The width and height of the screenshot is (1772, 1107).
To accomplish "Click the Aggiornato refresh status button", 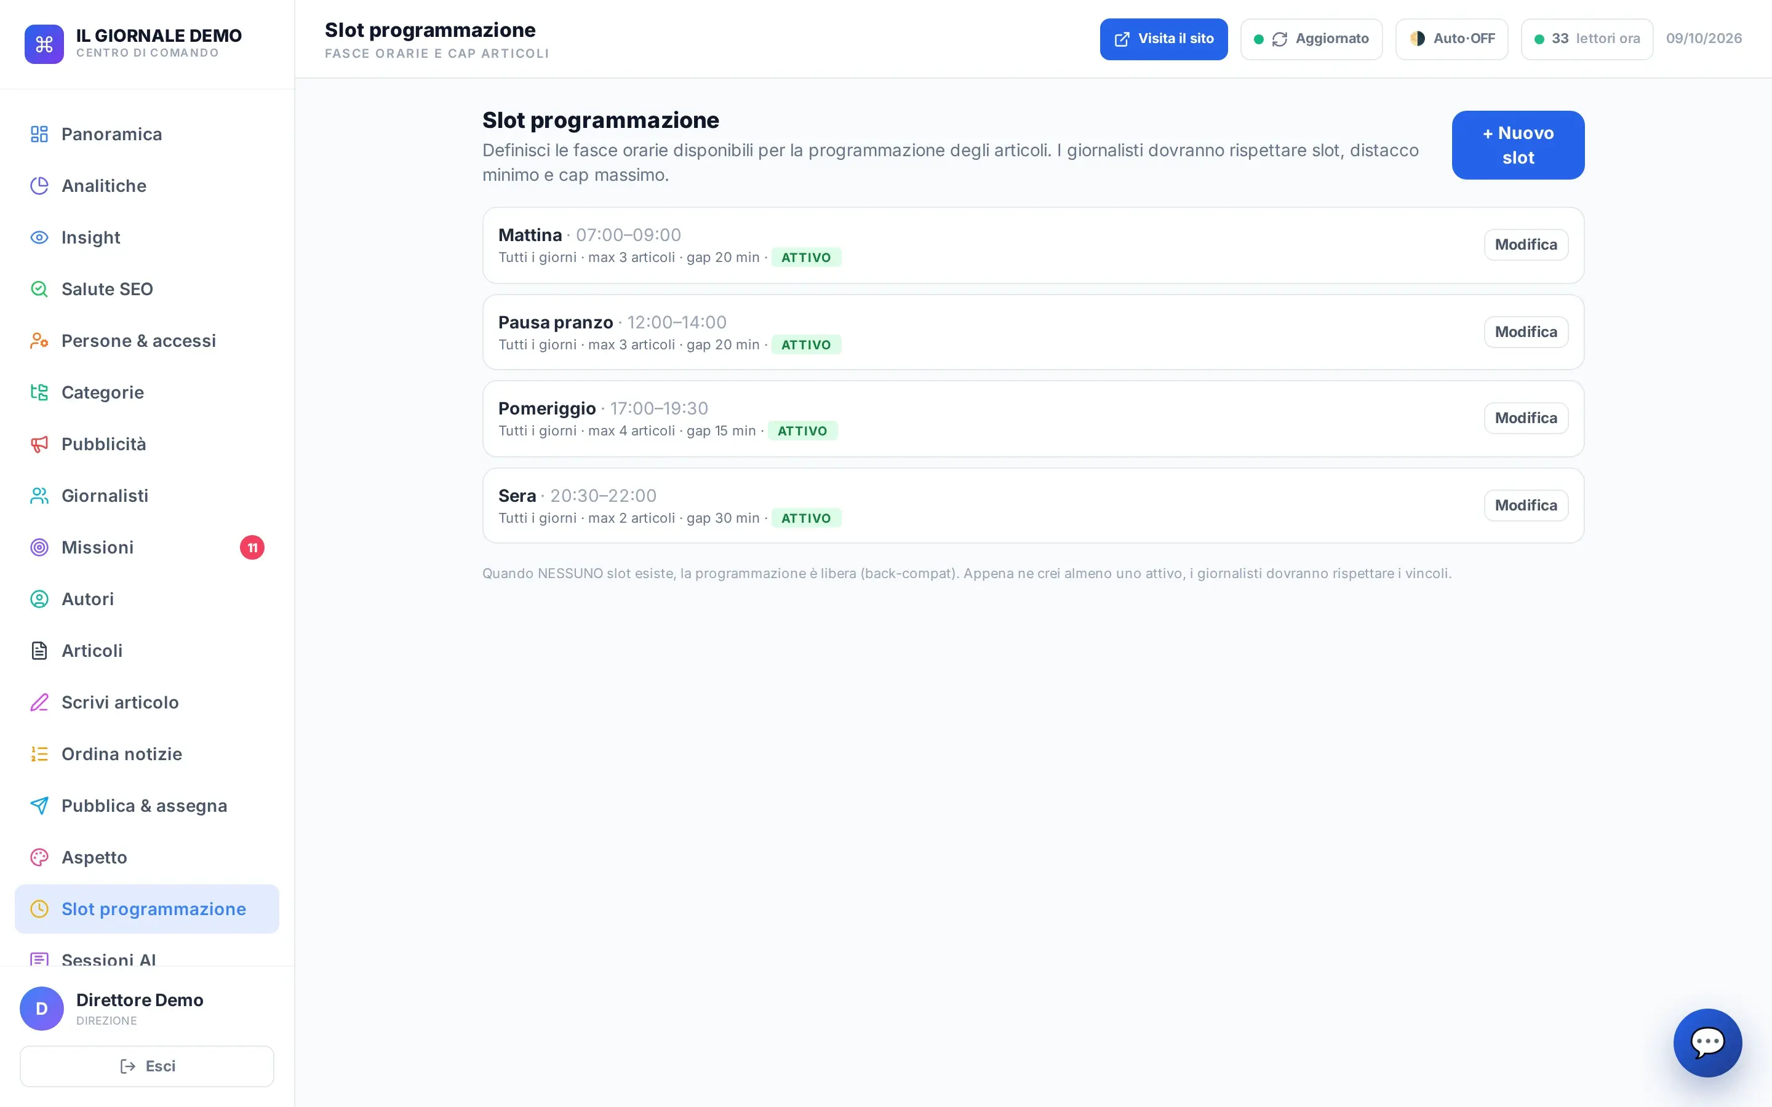I will click(1311, 39).
